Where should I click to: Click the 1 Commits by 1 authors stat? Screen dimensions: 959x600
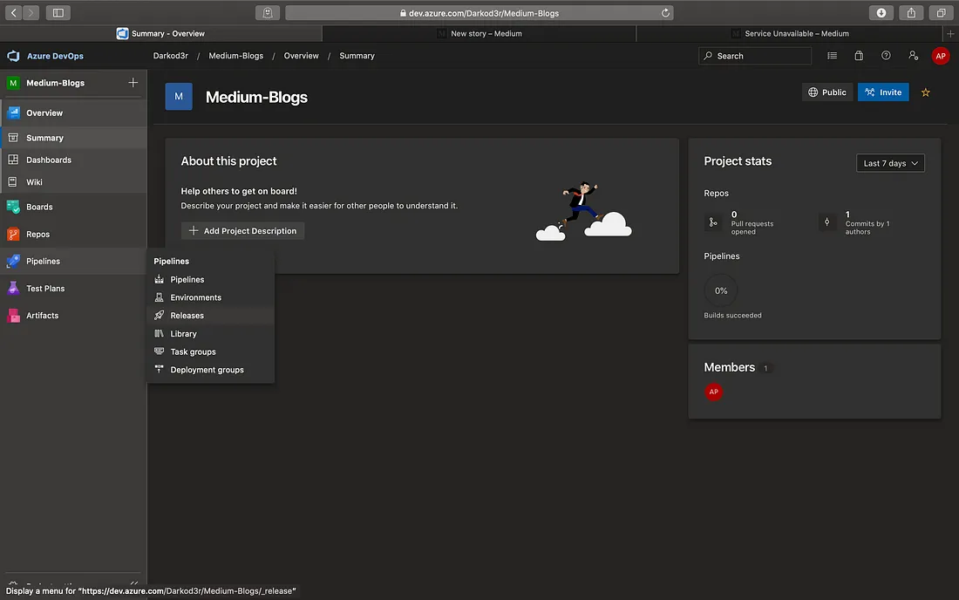pyautogui.click(x=856, y=222)
